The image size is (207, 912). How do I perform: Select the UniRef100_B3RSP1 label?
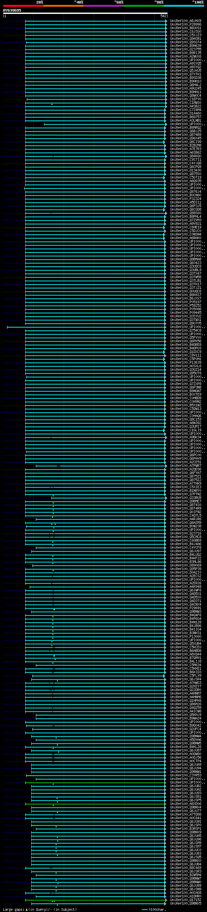(x=185, y=829)
